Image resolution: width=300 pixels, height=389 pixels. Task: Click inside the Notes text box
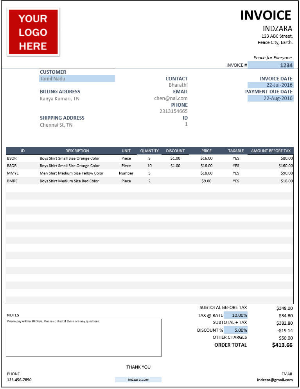[84, 338]
